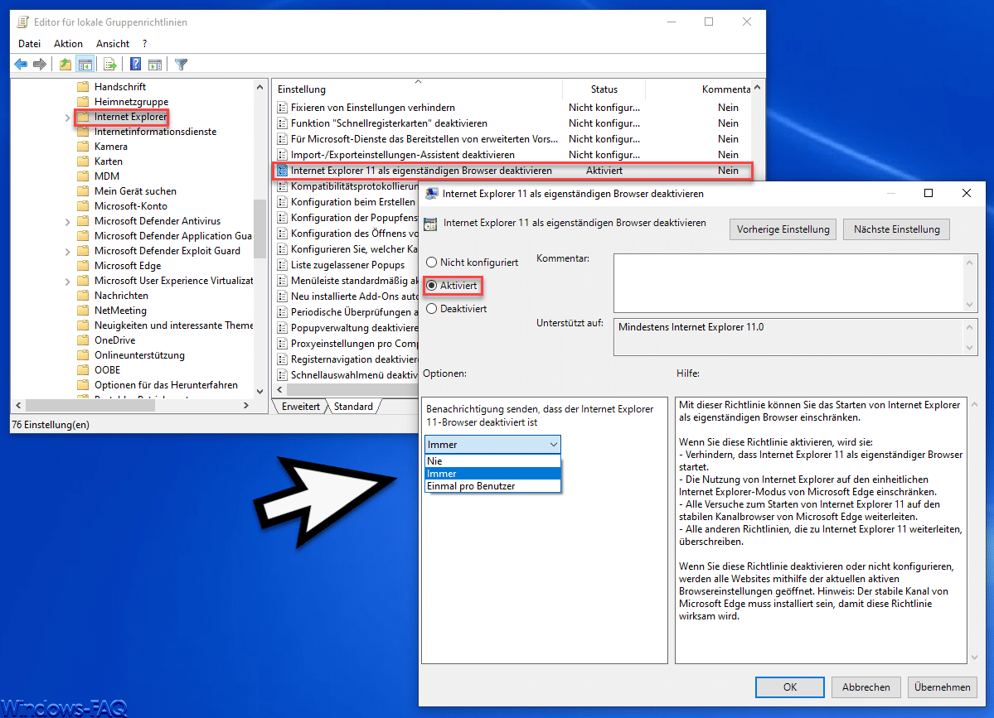This screenshot has height=718, width=994.
Task: Select the 'Nicht konfiguriert' radio button
Action: tap(431, 263)
